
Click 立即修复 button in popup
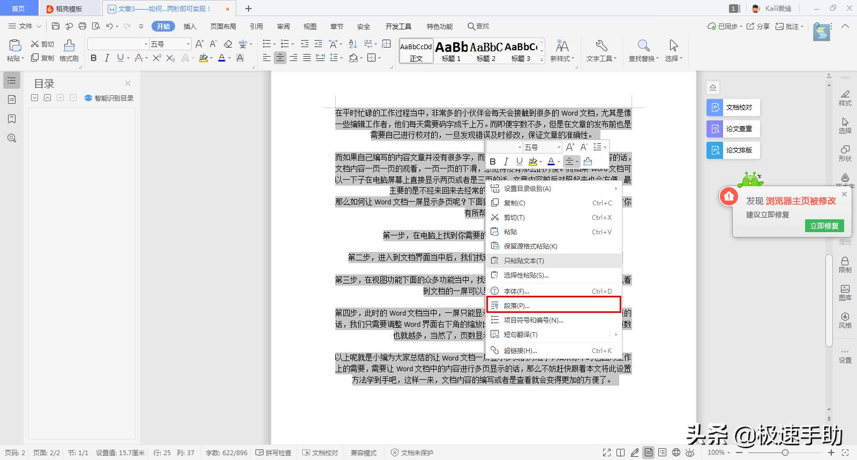pyautogui.click(x=824, y=226)
